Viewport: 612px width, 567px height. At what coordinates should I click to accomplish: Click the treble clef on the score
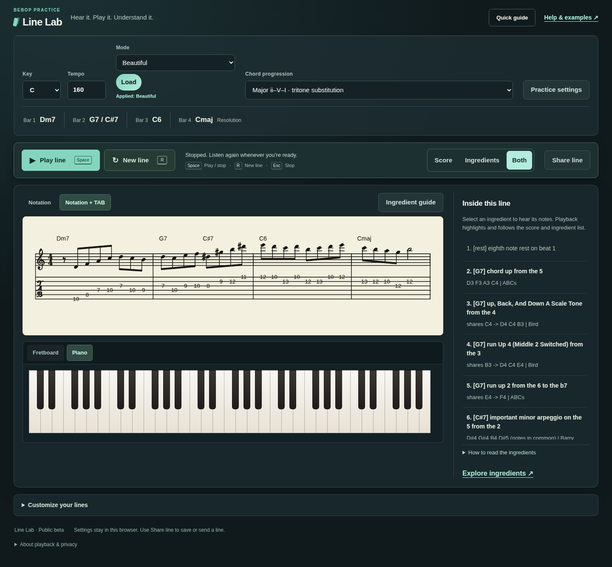point(41,259)
